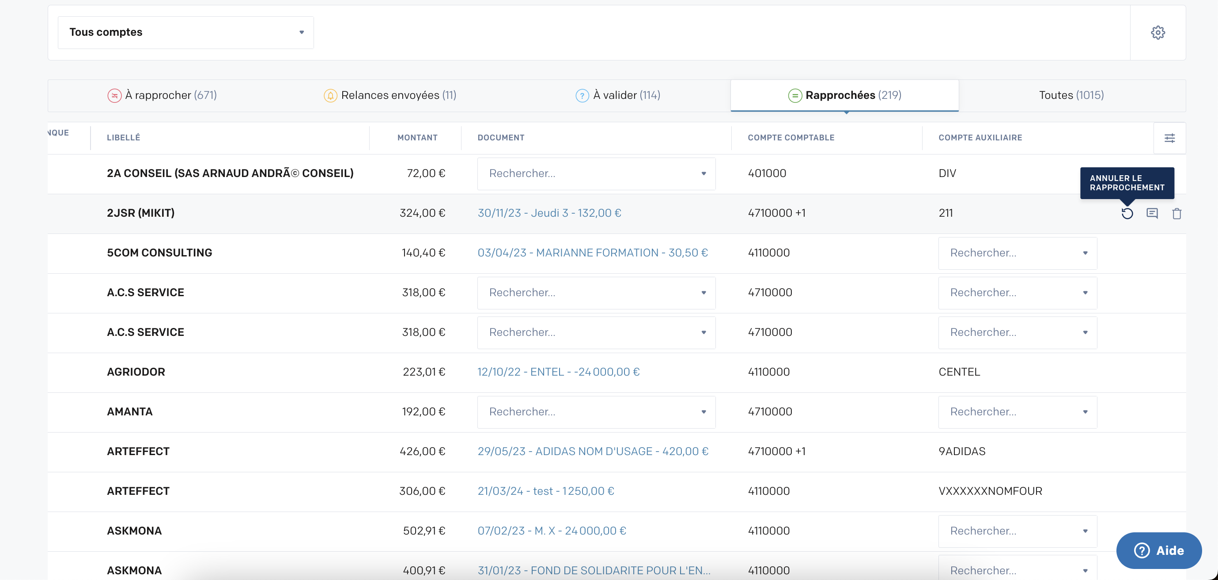Select the Rapprochées tab
1218x580 pixels.
[844, 95]
